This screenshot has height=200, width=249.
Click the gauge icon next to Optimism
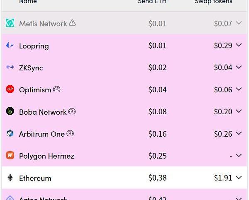[57, 89]
